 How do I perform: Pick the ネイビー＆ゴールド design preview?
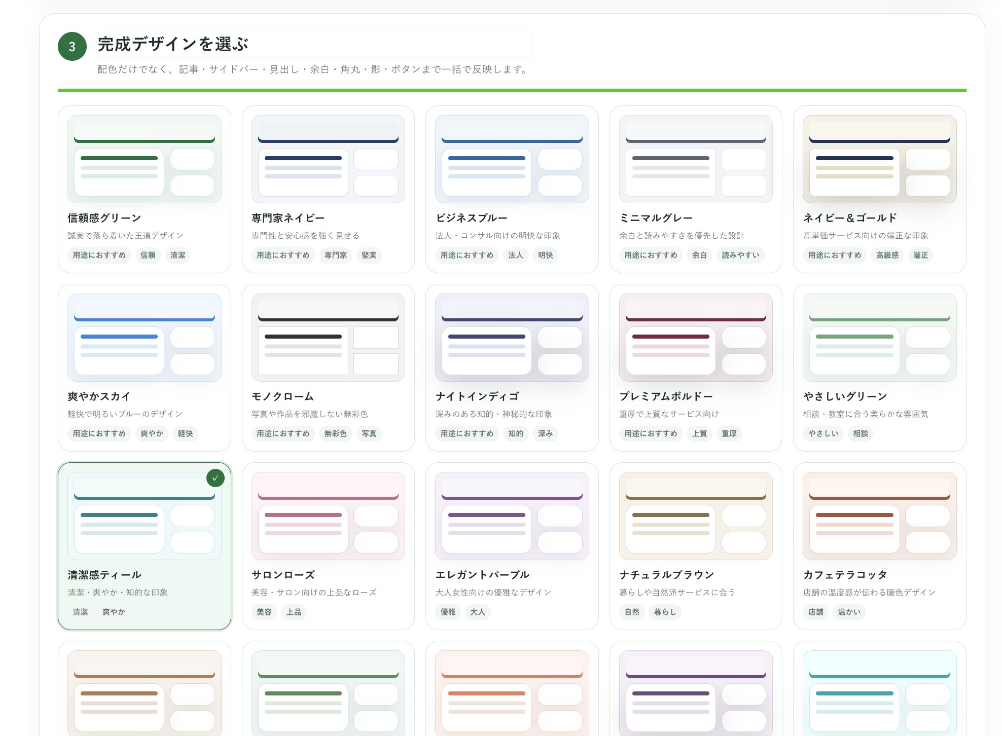[880, 159]
